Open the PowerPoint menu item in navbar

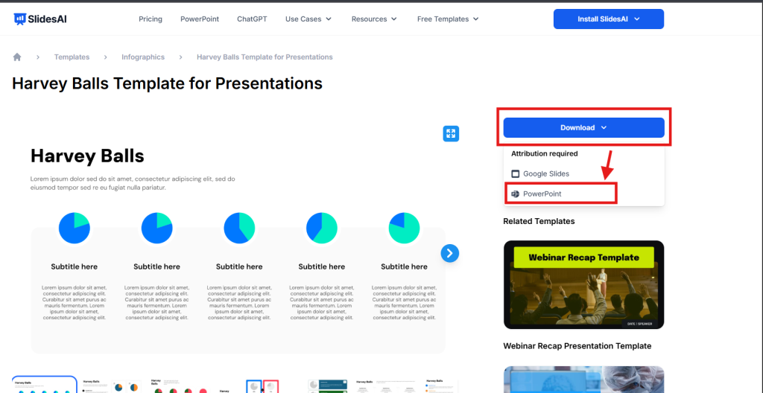click(x=200, y=19)
